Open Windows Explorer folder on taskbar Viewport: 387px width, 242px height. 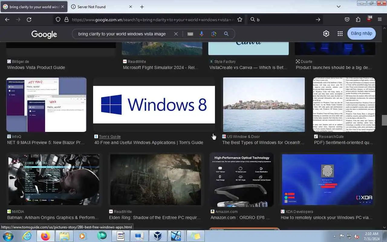tap(65, 236)
